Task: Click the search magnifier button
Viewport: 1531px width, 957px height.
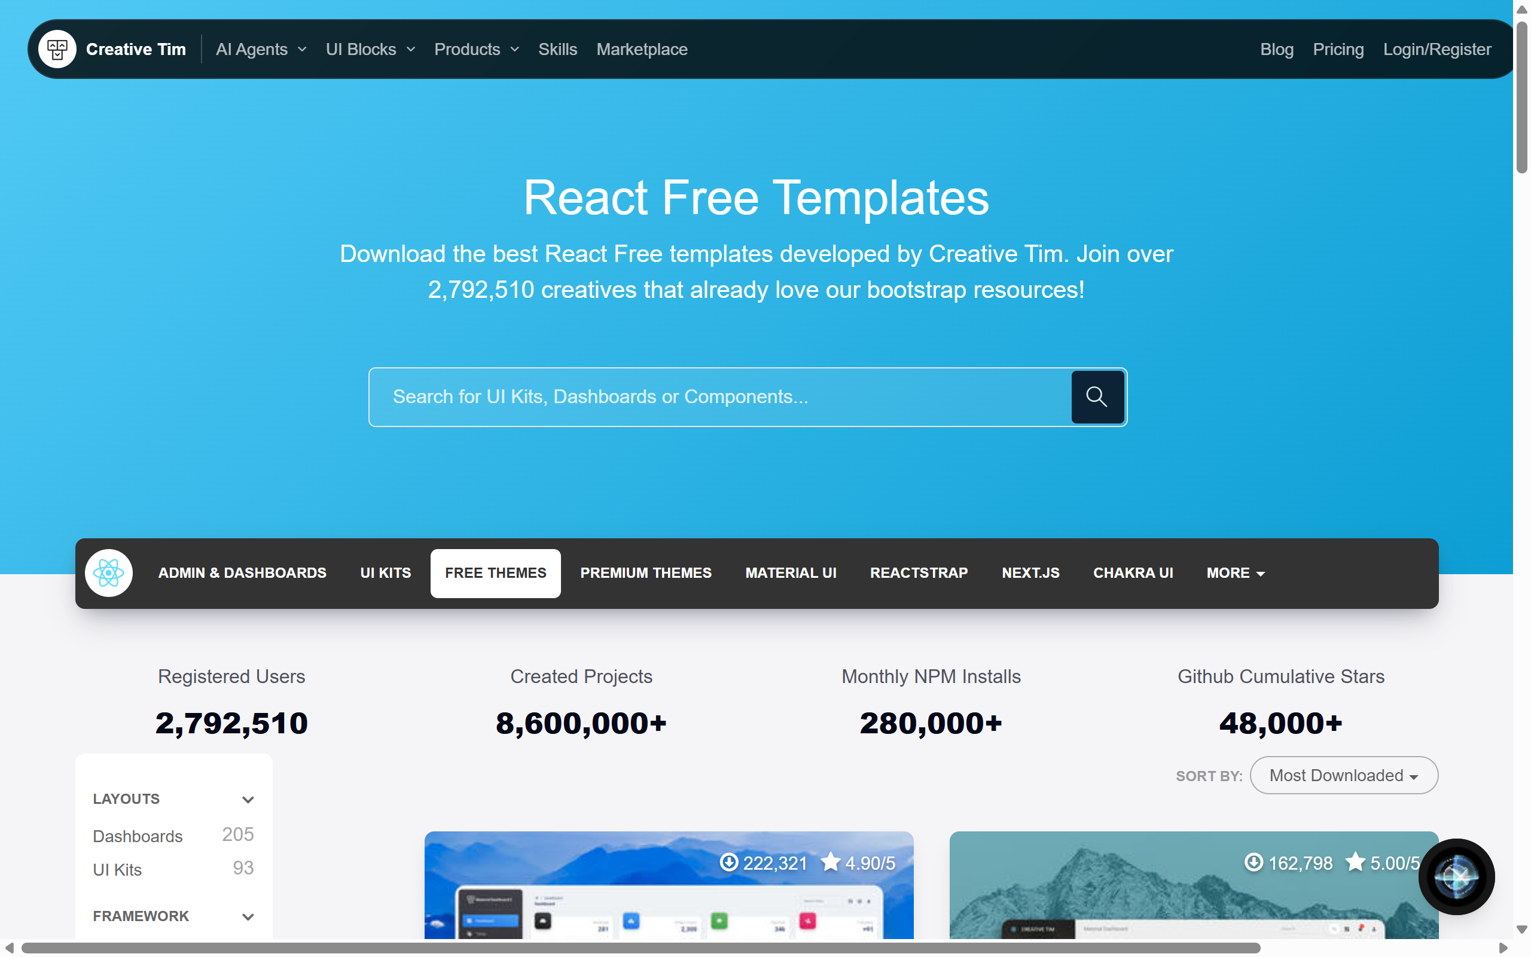Action: click(x=1097, y=397)
